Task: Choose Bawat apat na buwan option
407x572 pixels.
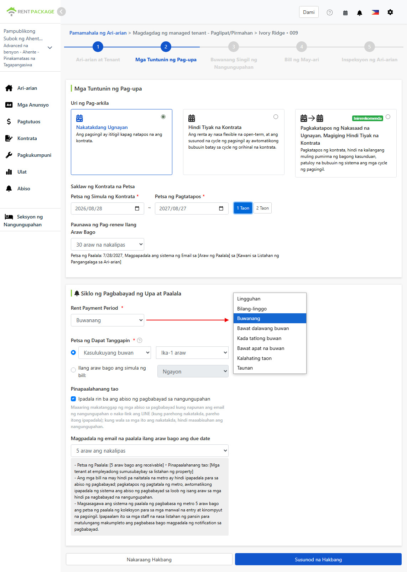Action: tap(270, 348)
